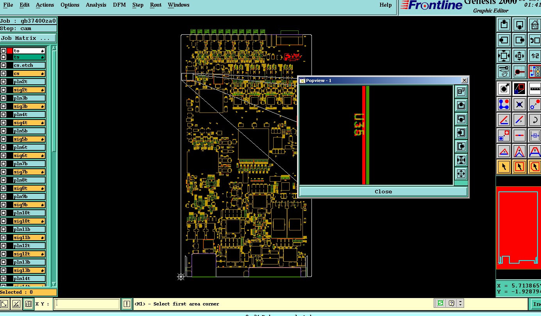Click Popview zoom in icon
This screenshot has width=541, height=316.
[461, 160]
